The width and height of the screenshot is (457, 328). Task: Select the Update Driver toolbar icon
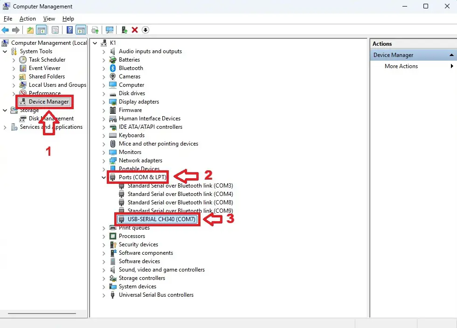click(x=96, y=29)
